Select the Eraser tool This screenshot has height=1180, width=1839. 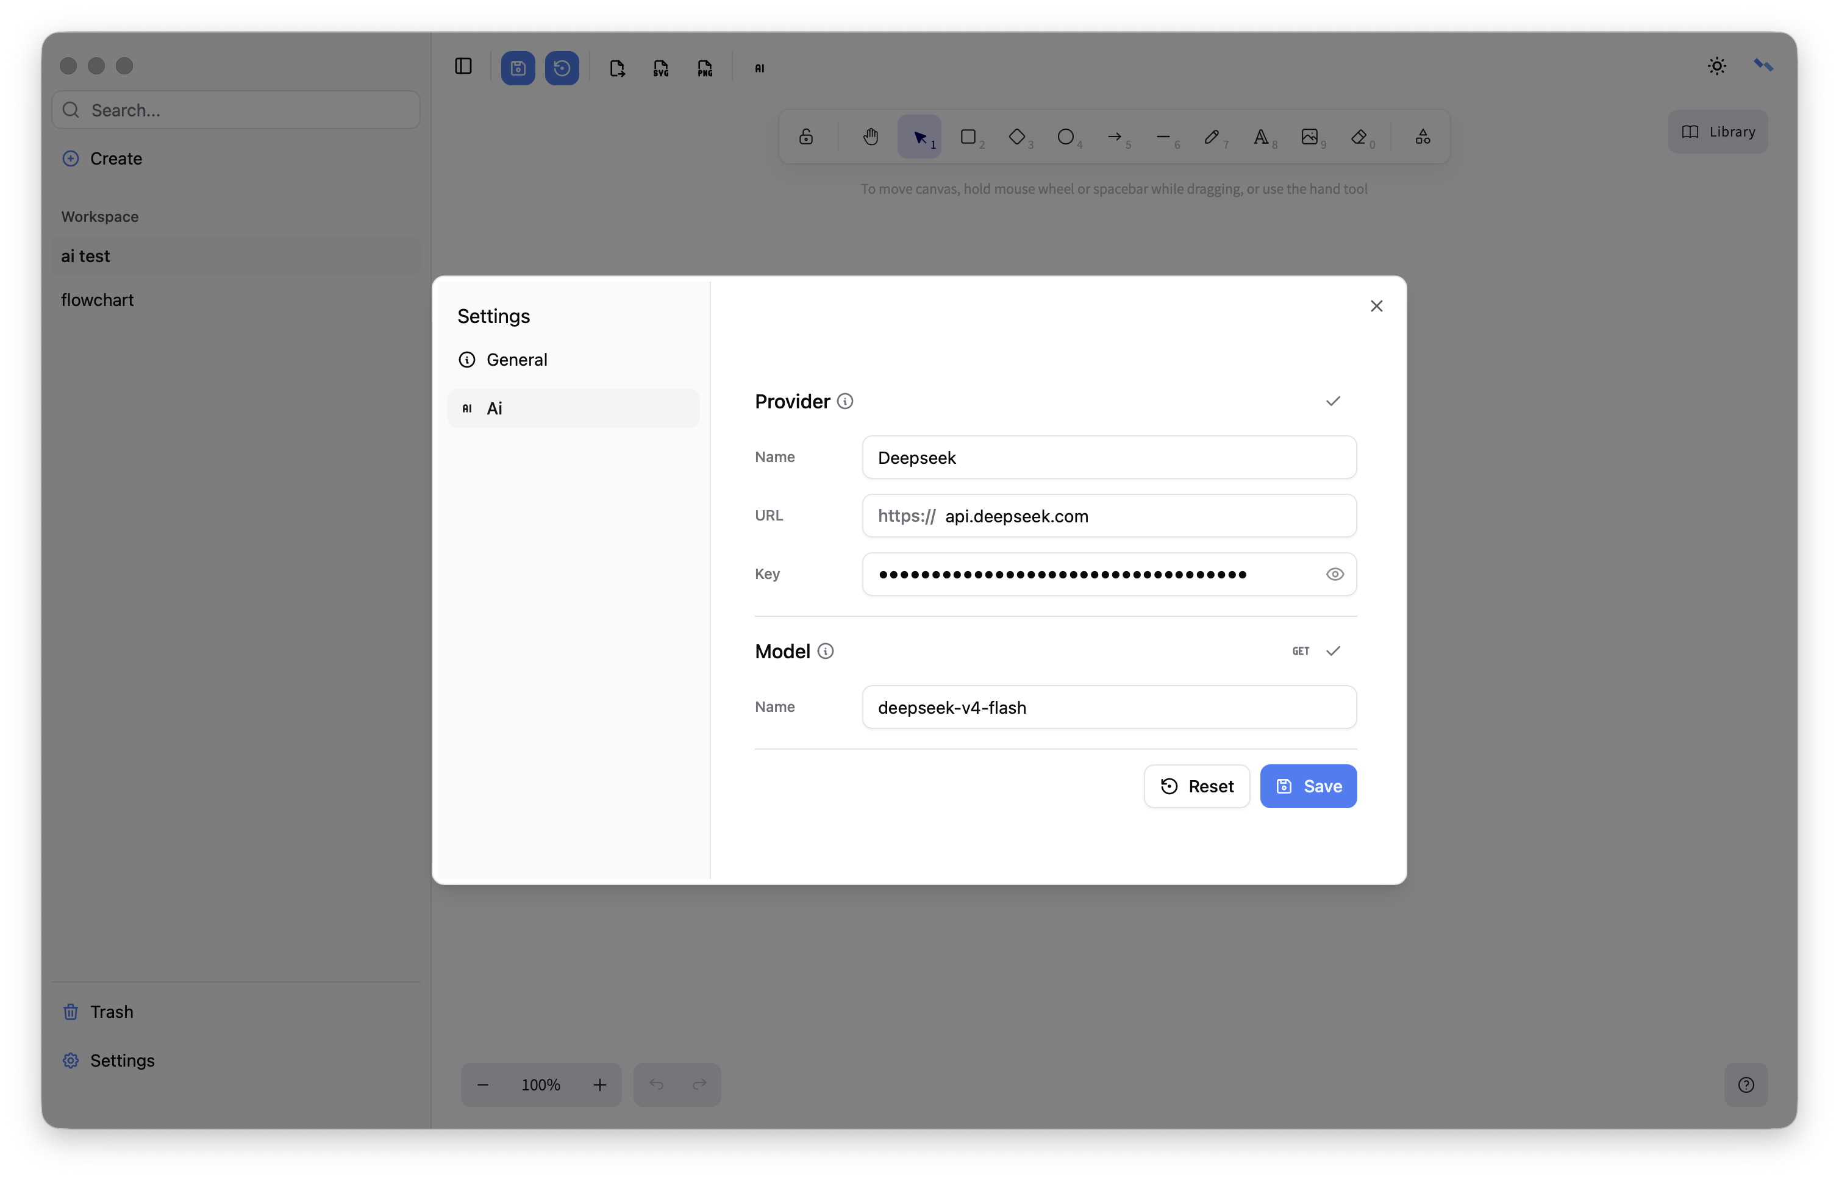click(1359, 137)
